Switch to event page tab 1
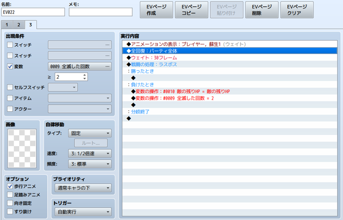 7,25
